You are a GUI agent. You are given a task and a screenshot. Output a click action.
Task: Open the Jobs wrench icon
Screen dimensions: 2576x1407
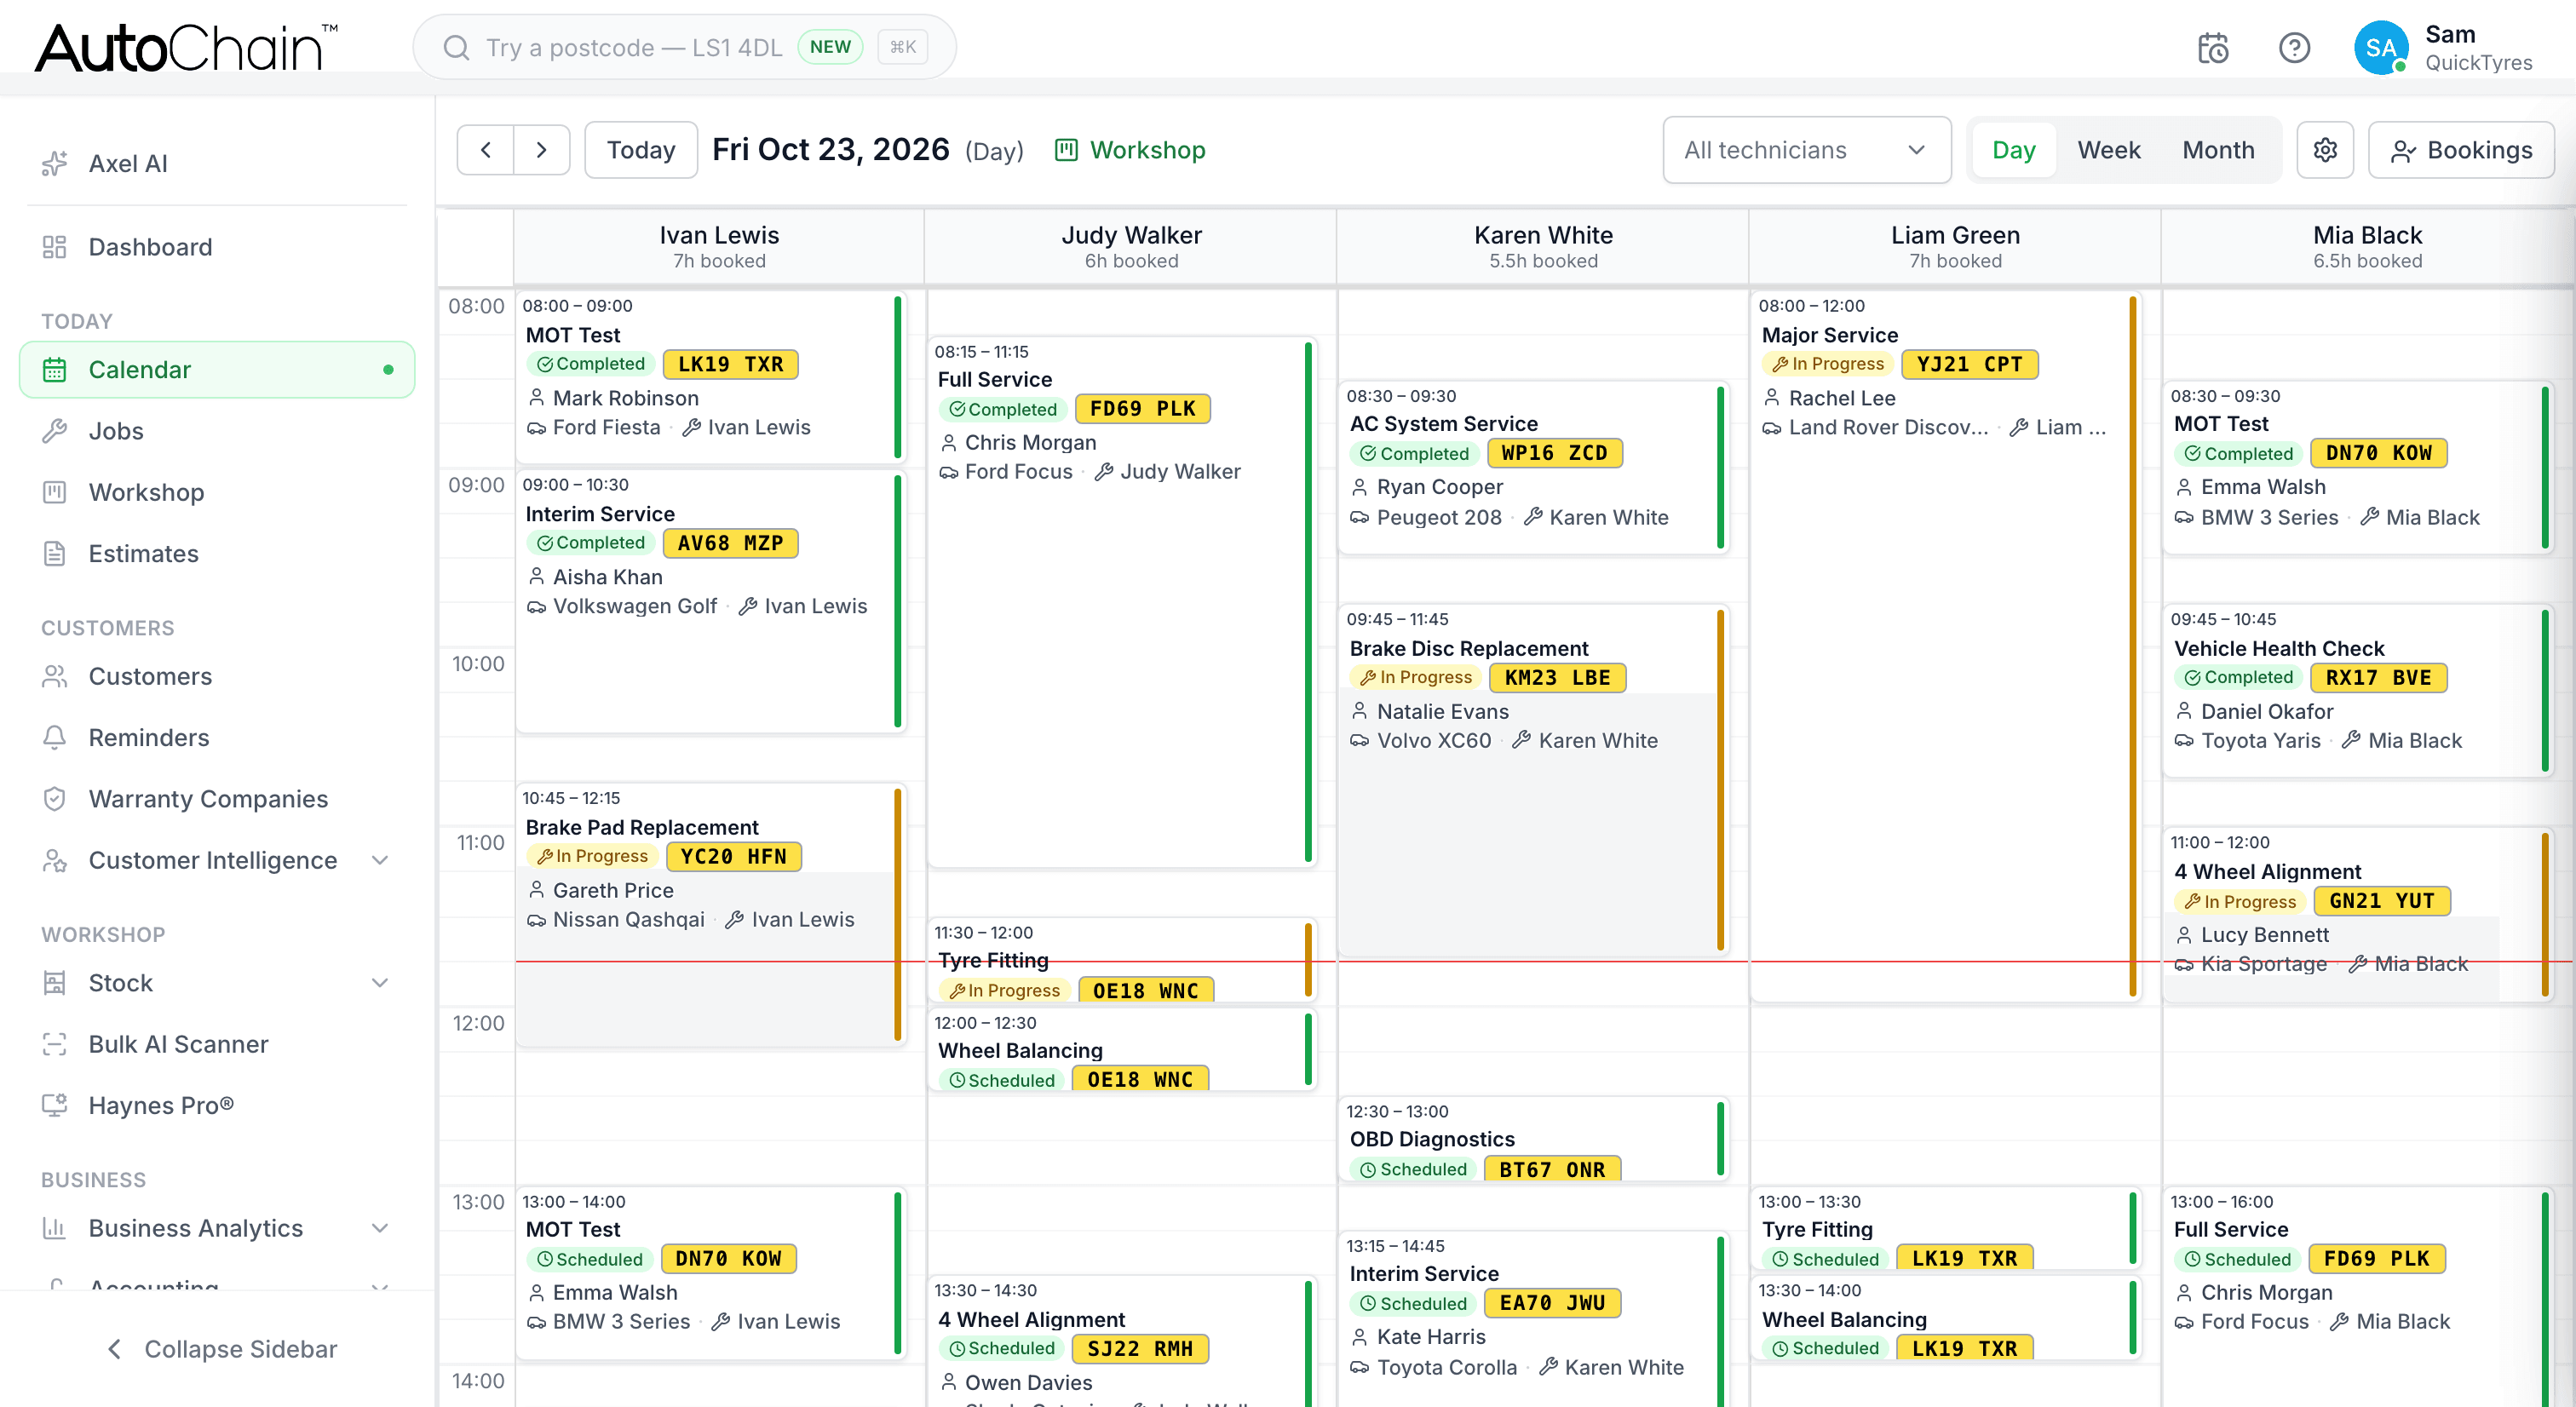pyautogui.click(x=54, y=431)
